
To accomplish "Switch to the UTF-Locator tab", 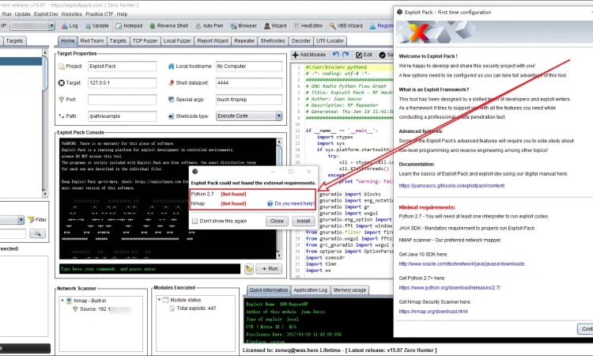I will tap(330, 41).
